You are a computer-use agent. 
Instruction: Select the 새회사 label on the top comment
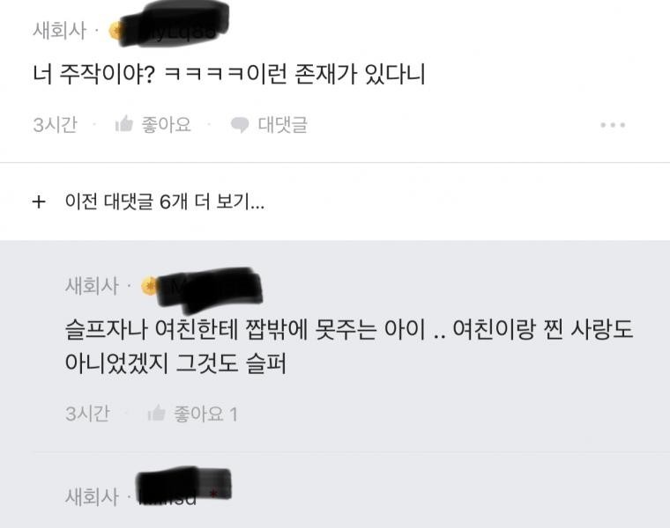click(x=60, y=31)
